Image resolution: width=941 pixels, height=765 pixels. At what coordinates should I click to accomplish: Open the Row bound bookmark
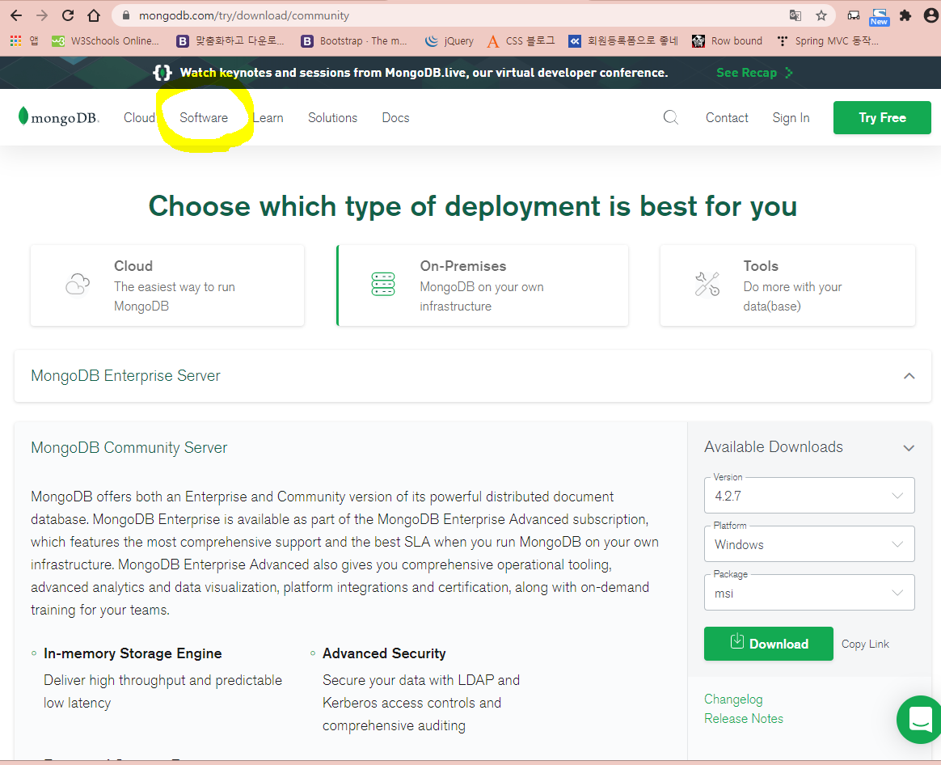coord(727,40)
